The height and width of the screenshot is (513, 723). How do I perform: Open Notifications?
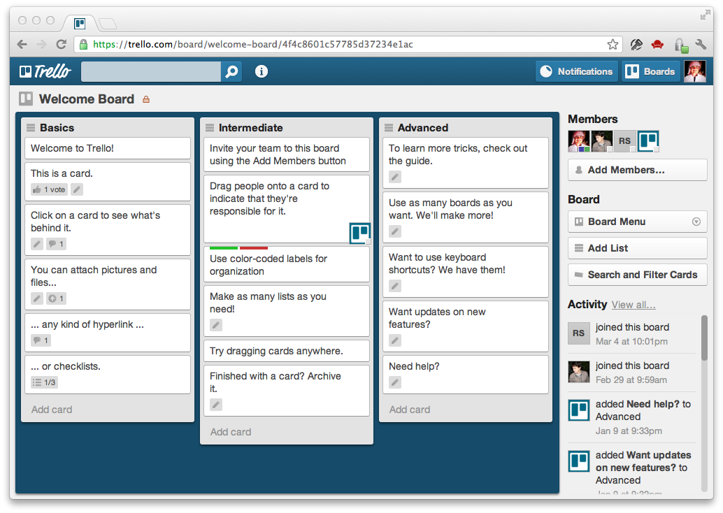pyautogui.click(x=576, y=71)
